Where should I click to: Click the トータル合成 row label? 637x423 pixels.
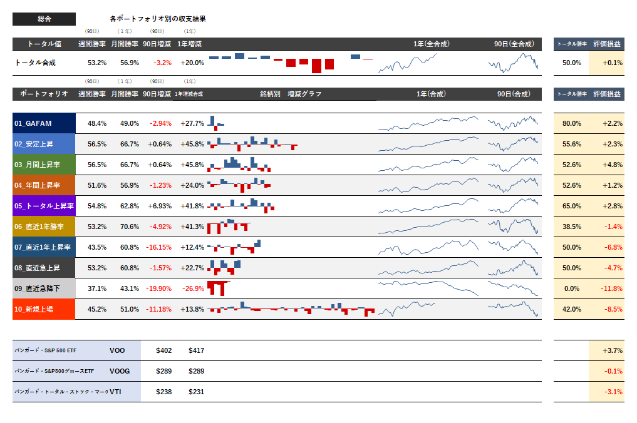pyautogui.click(x=35, y=63)
